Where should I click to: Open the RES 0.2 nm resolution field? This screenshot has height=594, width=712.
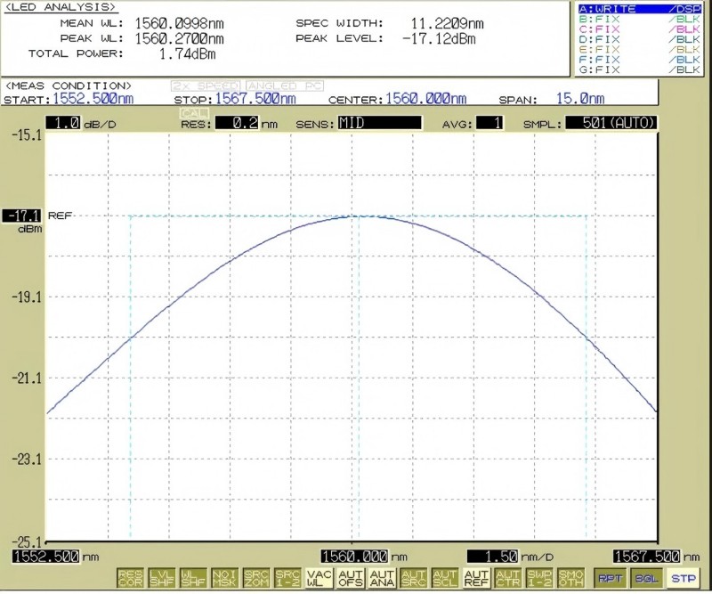(238, 123)
